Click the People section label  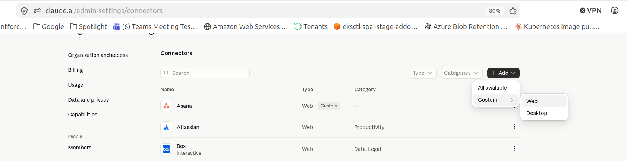click(x=75, y=136)
